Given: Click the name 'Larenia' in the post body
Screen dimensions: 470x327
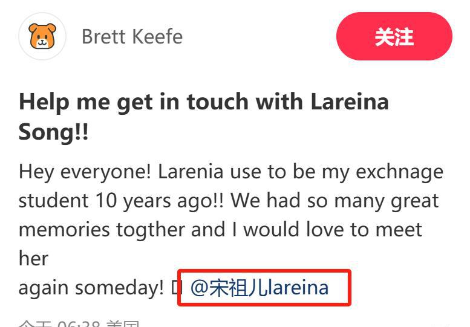Looking at the screenshot, I should point(191,172).
